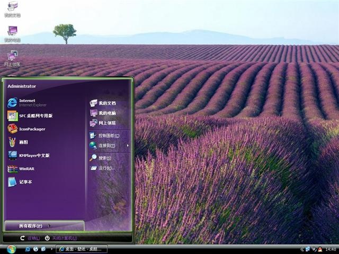Screen dimensions: 339x254
Task: Open 画图 paint program
Action: (x=18, y=142)
